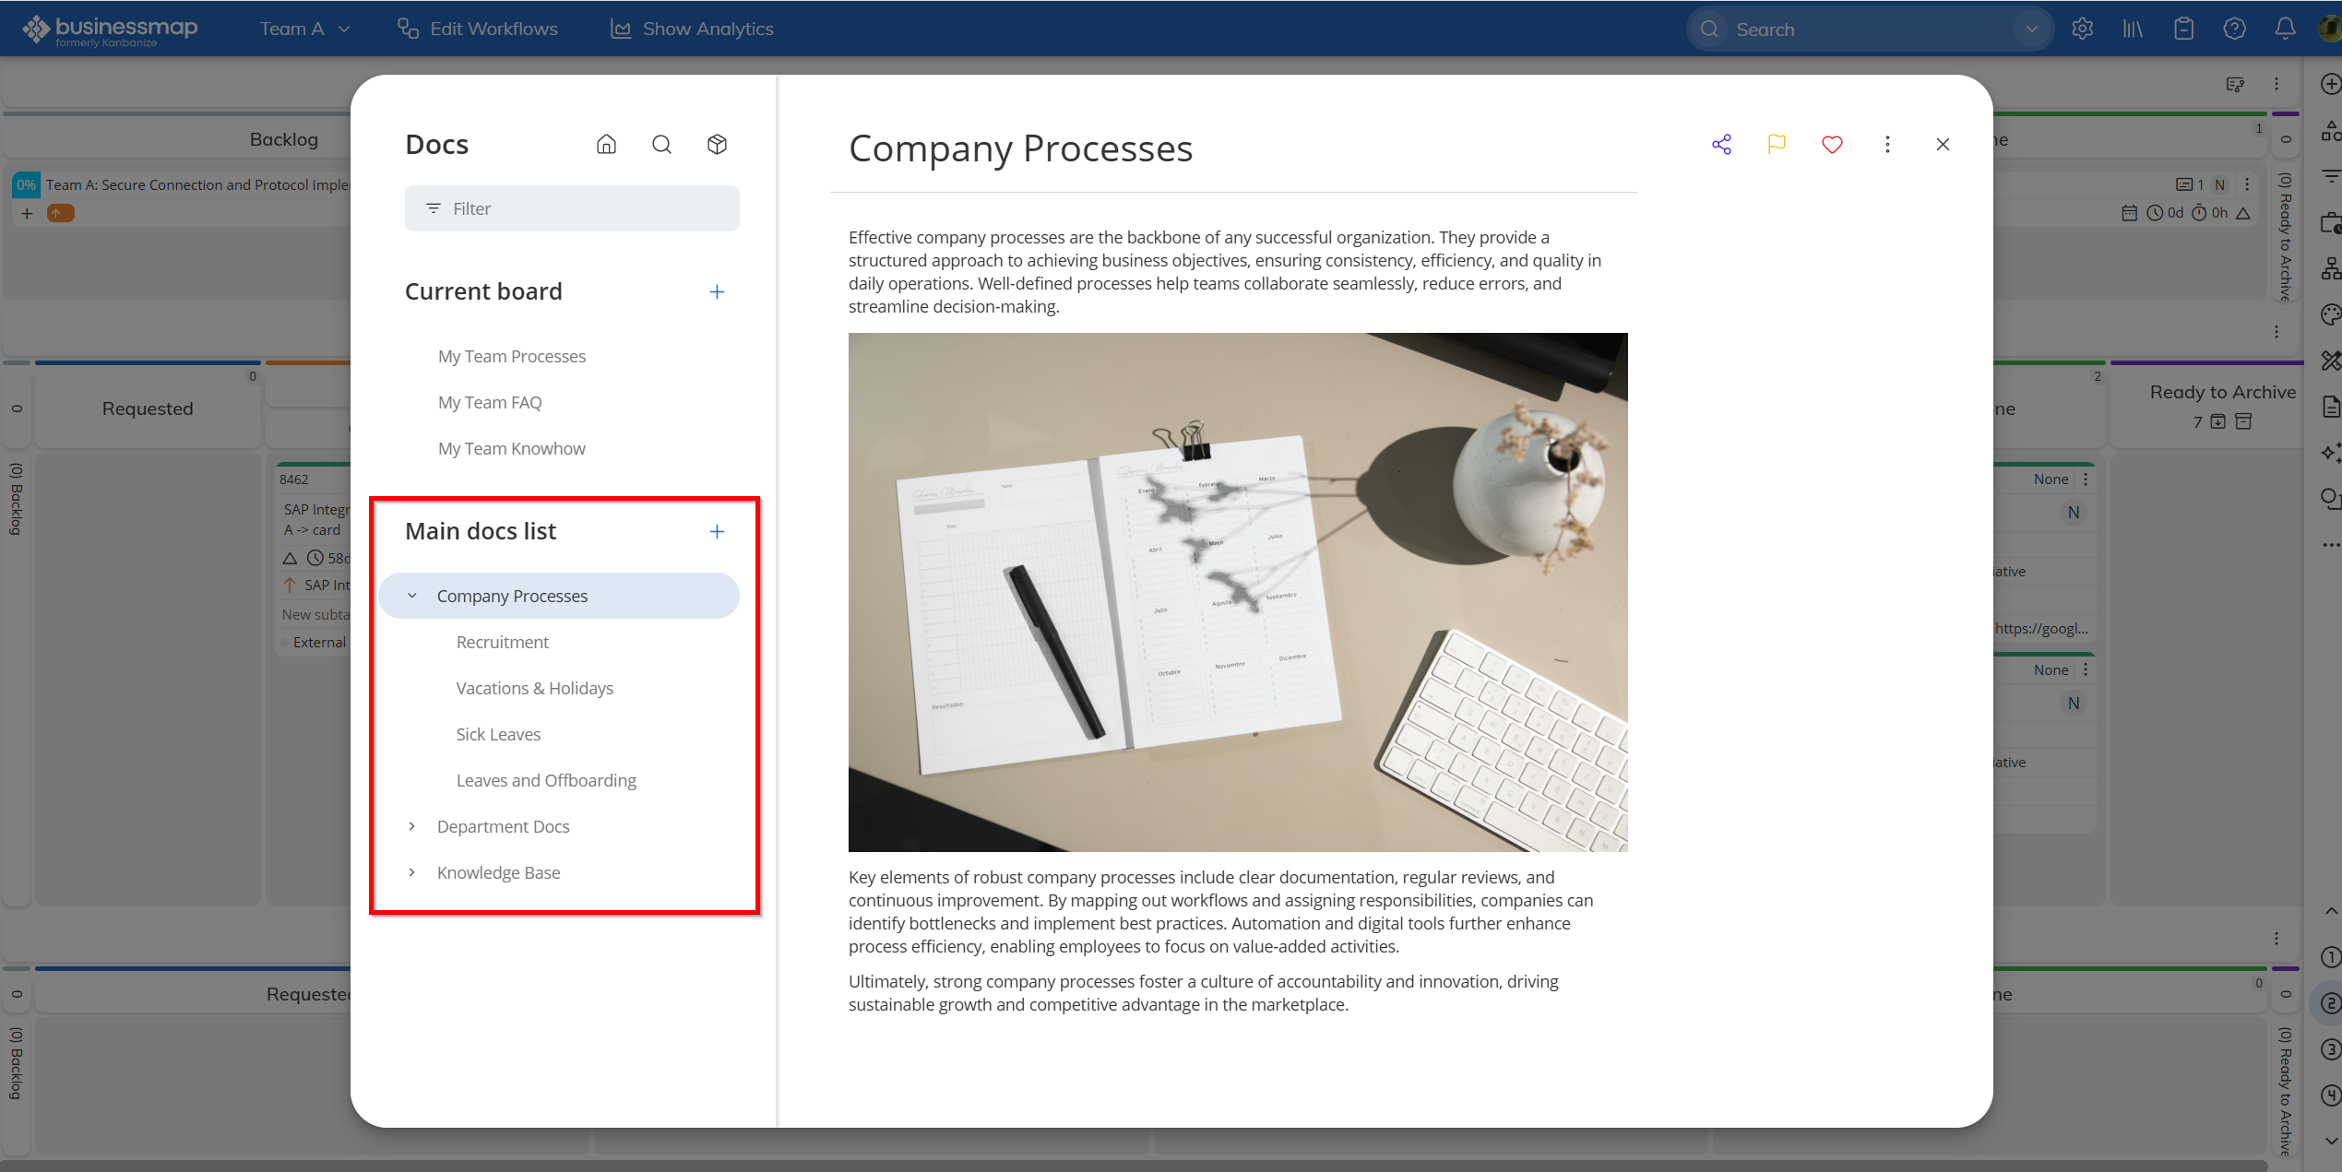Image resolution: width=2342 pixels, height=1172 pixels.
Task: Click the cube icon in Docs header
Action: 717,144
